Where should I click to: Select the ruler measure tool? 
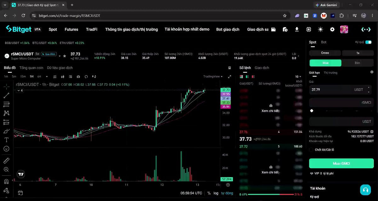6,161
